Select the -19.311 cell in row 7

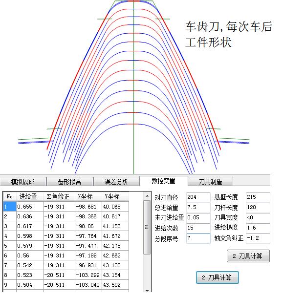click(x=59, y=265)
